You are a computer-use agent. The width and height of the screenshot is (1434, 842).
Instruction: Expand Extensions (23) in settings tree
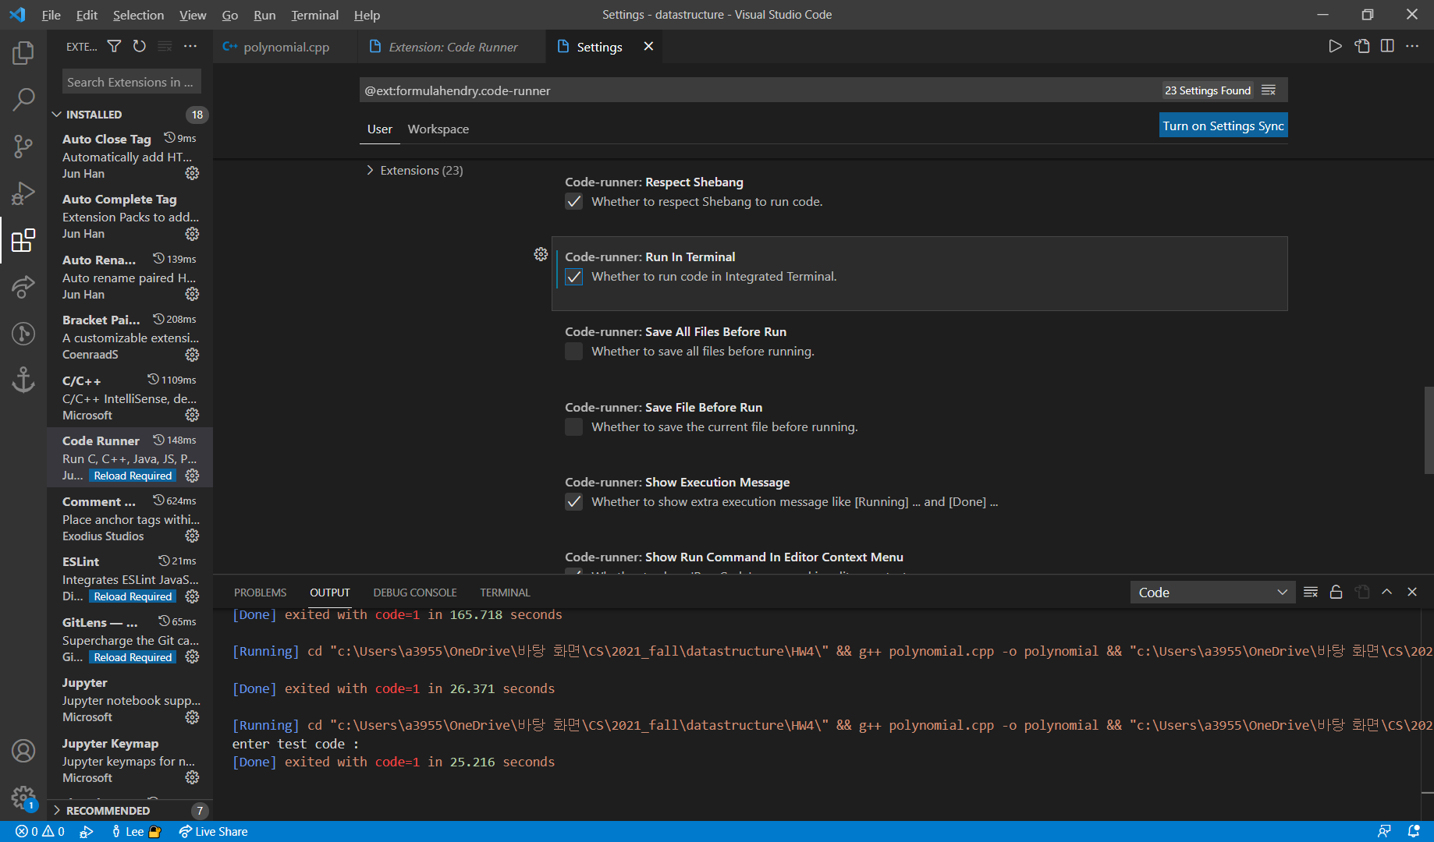pos(415,170)
